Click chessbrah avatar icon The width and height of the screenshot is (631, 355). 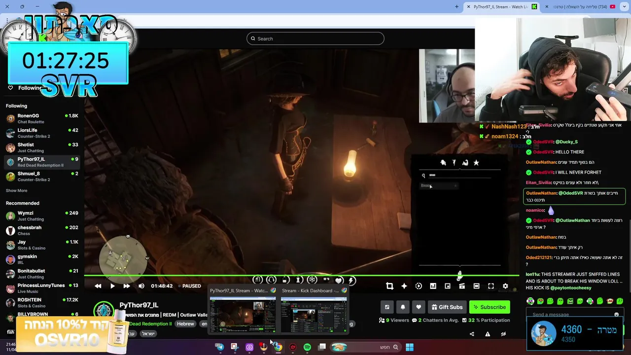[10, 230]
